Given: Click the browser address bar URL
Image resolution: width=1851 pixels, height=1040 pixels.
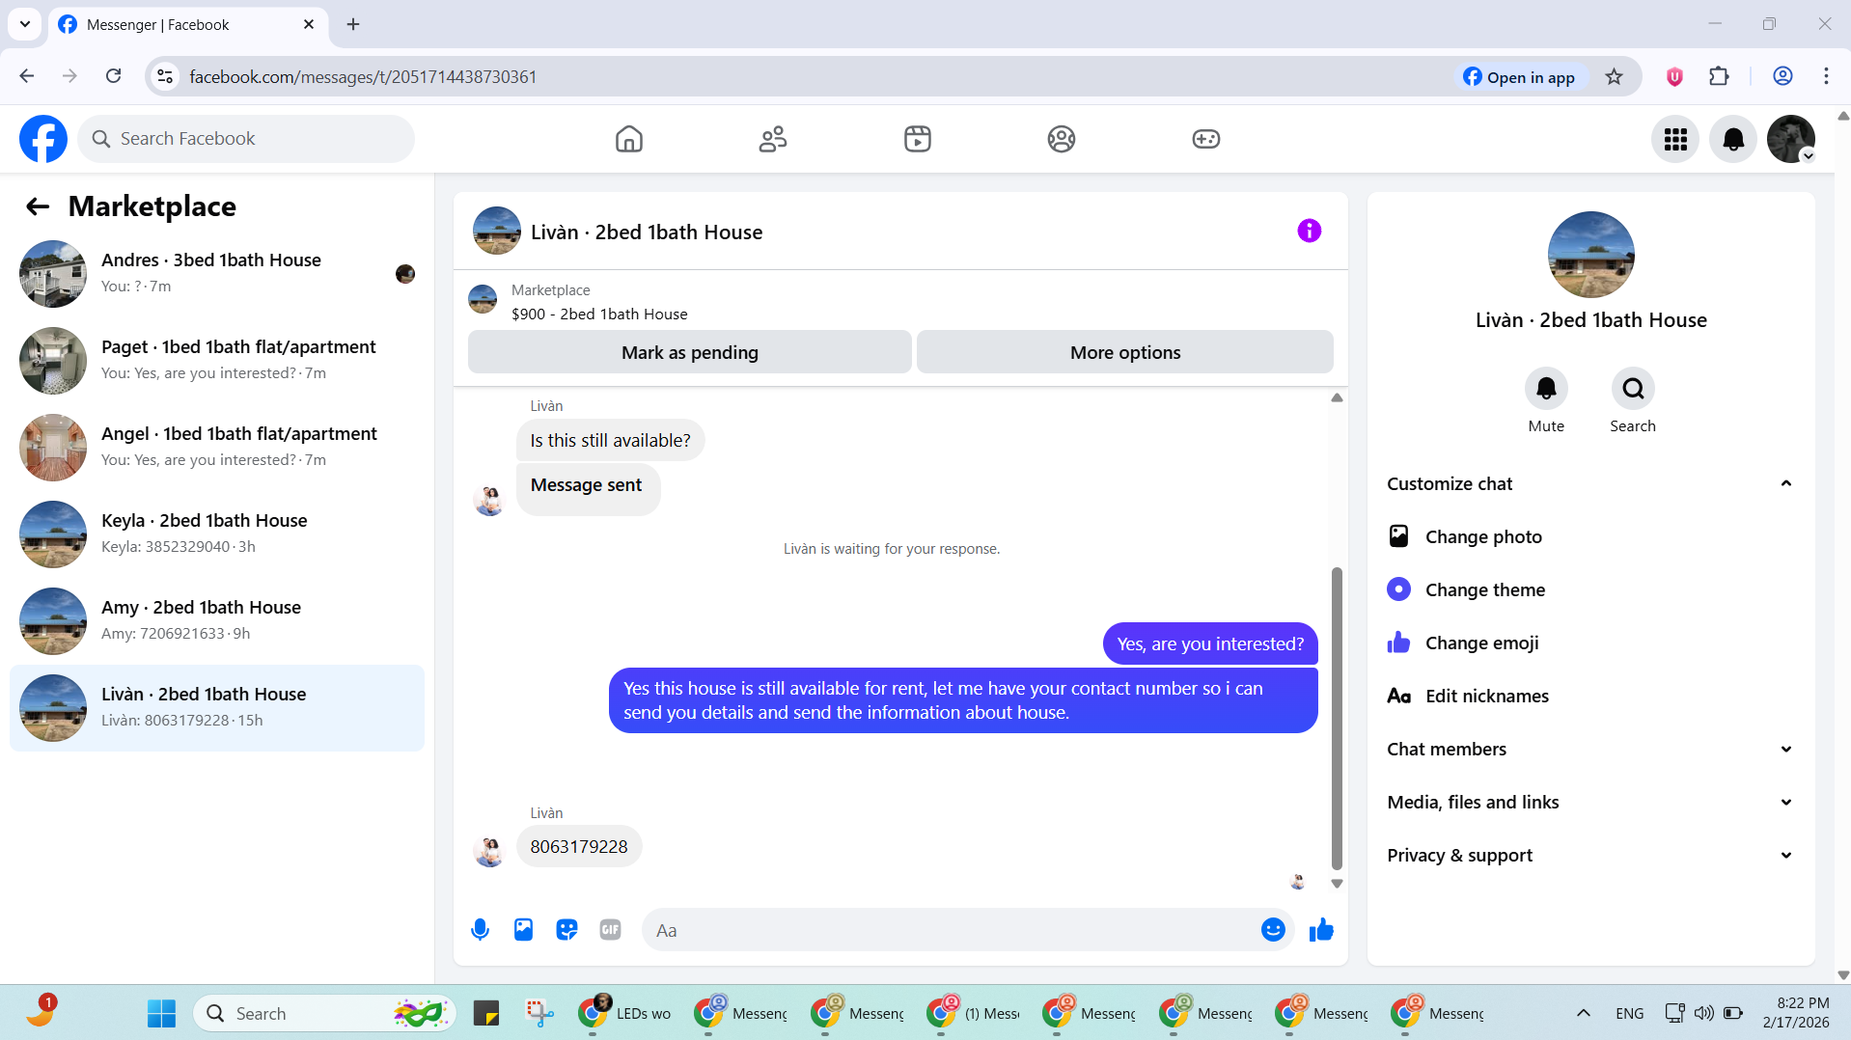Looking at the screenshot, I should tap(363, 76).
